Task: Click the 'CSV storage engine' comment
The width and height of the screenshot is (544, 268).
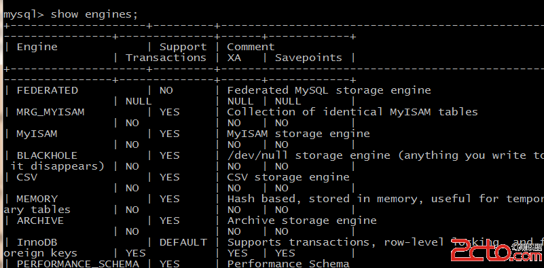Action: (289, 177)
